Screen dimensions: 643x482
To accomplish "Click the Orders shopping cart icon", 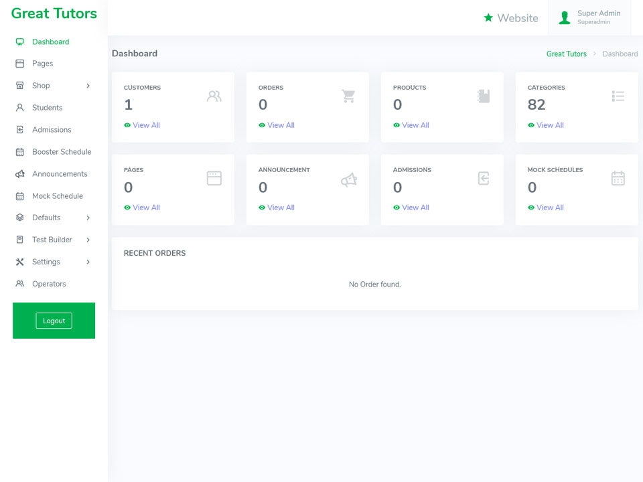I will pyautogui.click(x=348, y=96).
